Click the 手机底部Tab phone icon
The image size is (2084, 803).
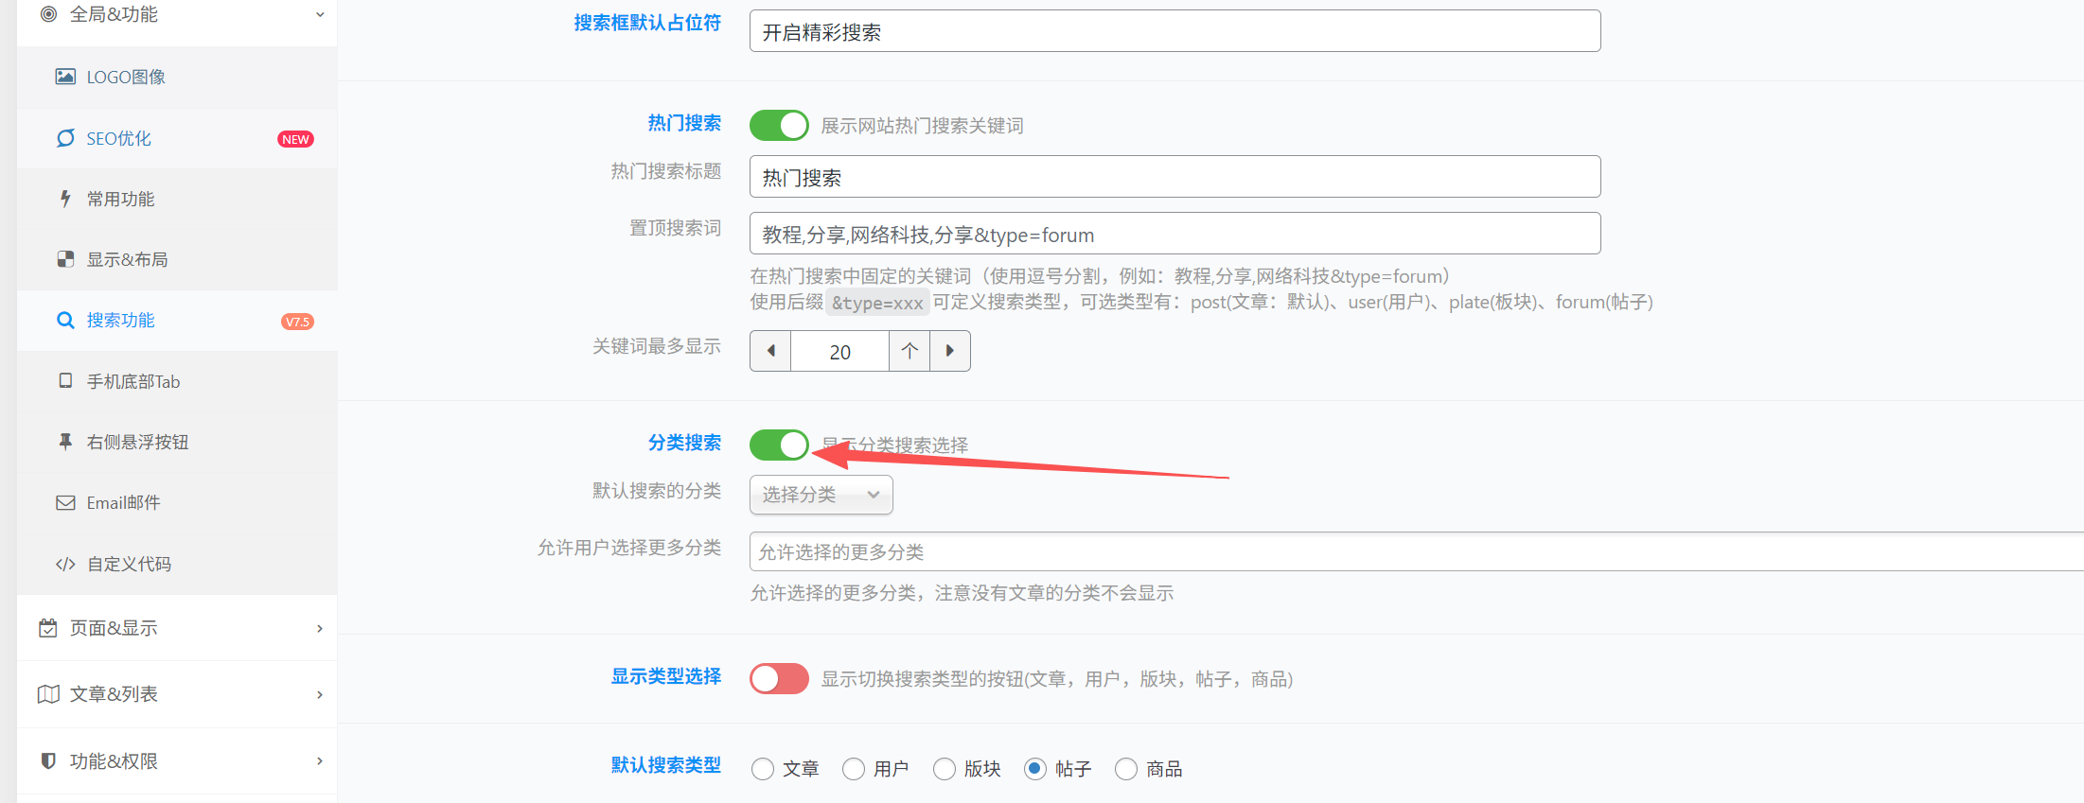click(65, 381)
